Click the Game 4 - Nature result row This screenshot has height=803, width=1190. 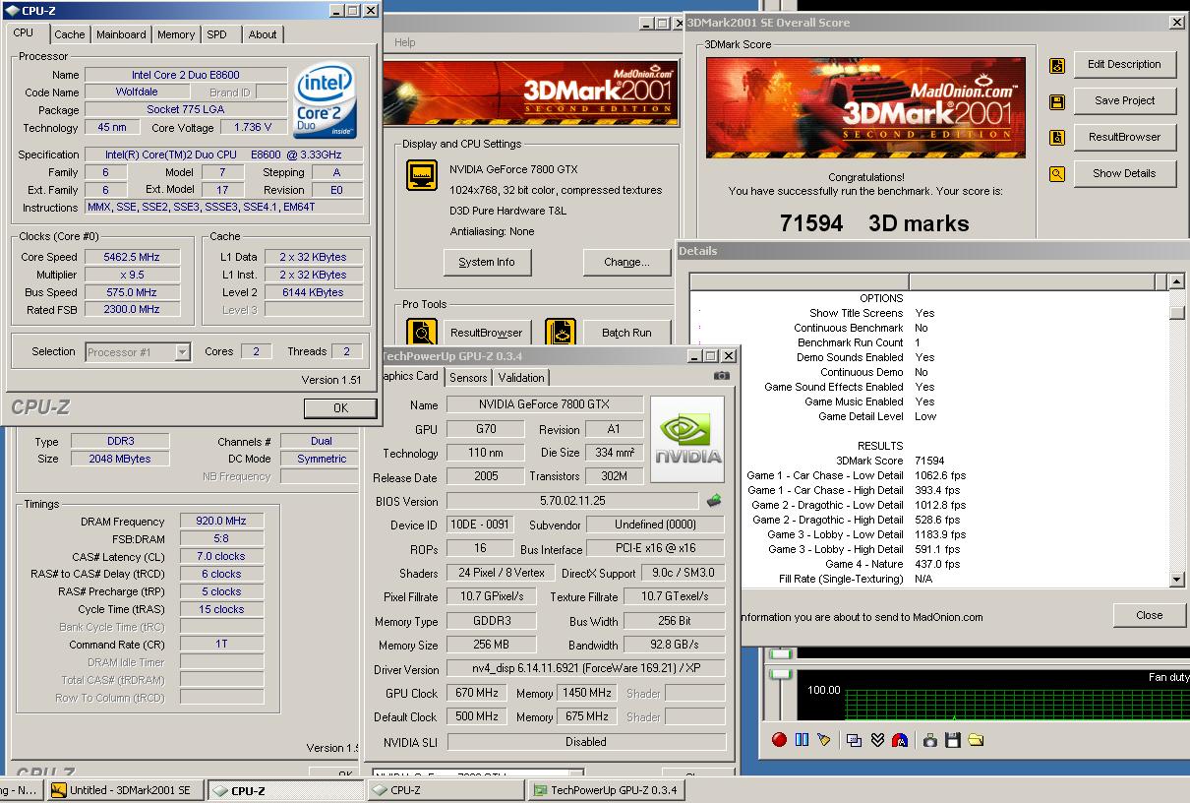click(x=856, y=564)
